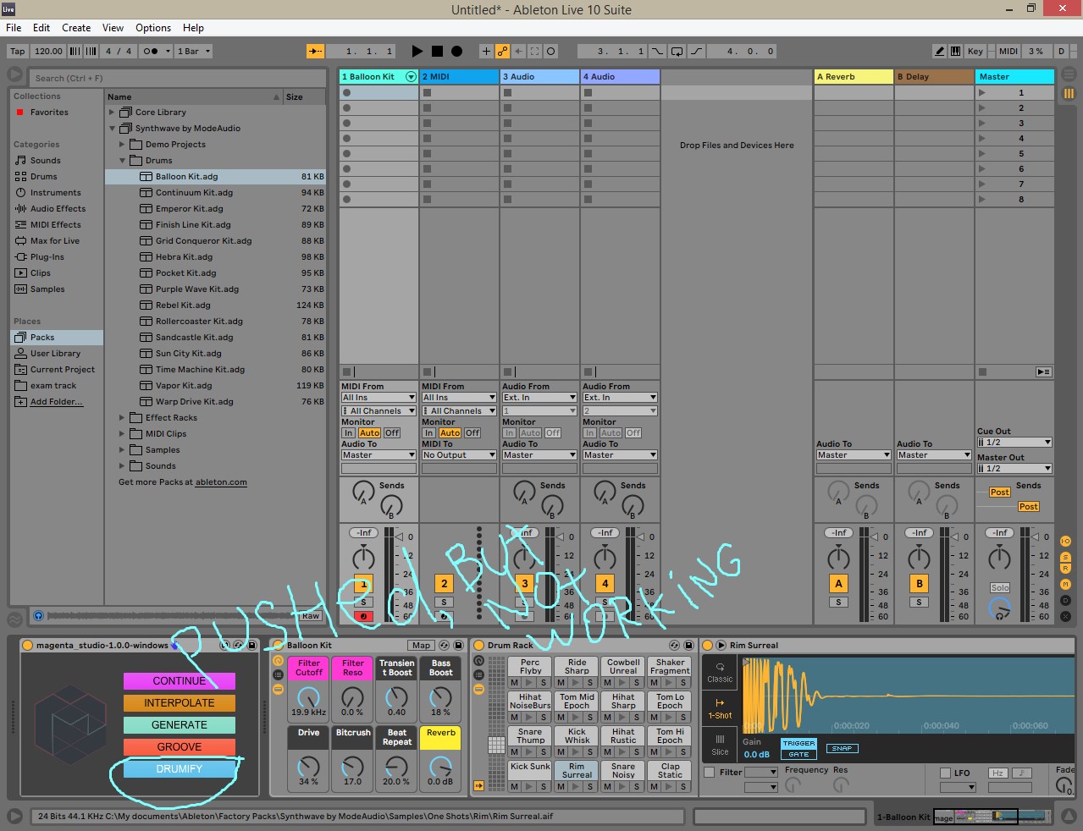Image resolution: width=1083 pixels, height=831 pixels.
Task: Open the Help menu
Action: pos(193,27)
